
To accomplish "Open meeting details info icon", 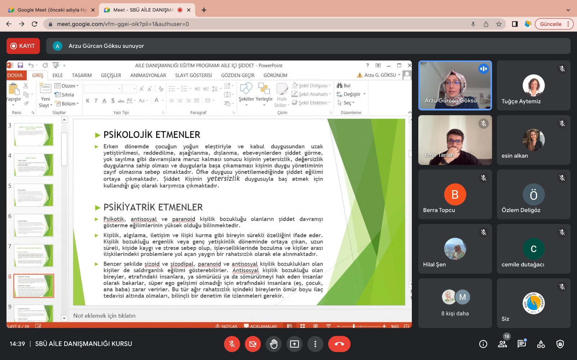I will point(483,344).
